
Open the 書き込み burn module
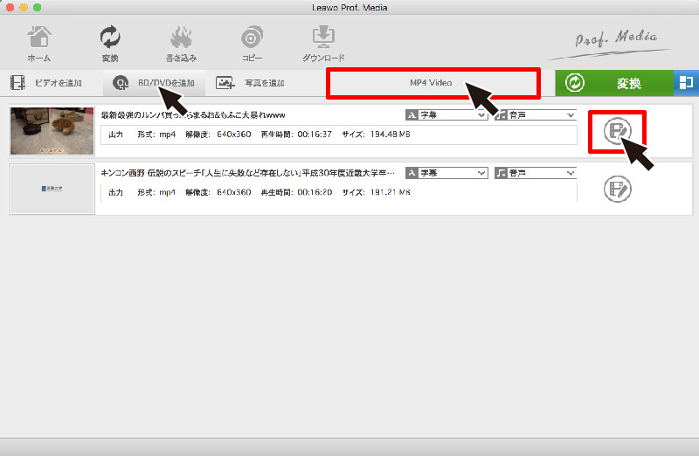181,44
